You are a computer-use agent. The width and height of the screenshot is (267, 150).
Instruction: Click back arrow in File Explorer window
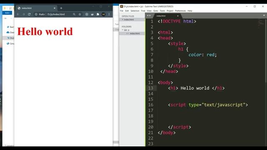click(x=5, y=18)
